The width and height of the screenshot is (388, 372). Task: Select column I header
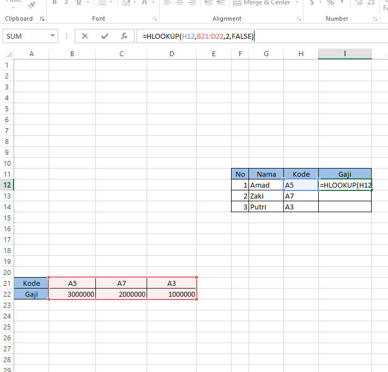(345, 54)
